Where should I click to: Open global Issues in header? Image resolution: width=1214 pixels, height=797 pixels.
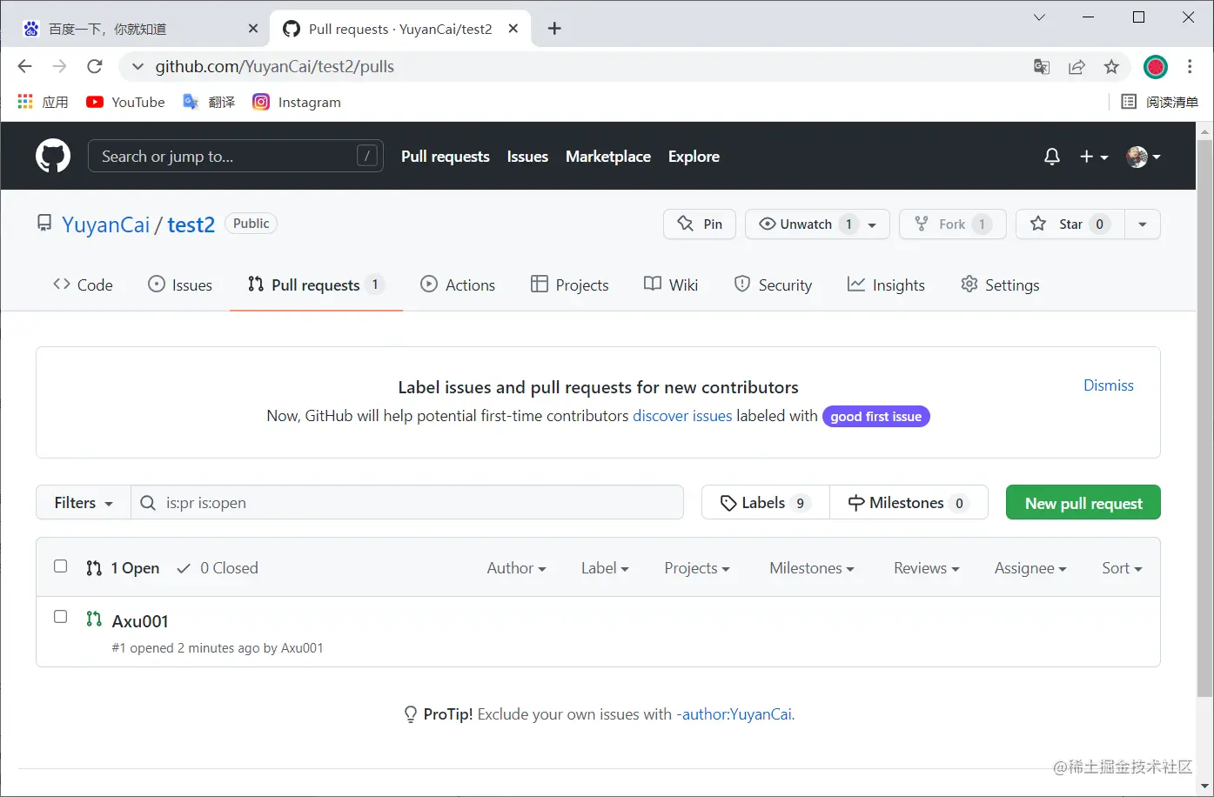pos(527,157)
